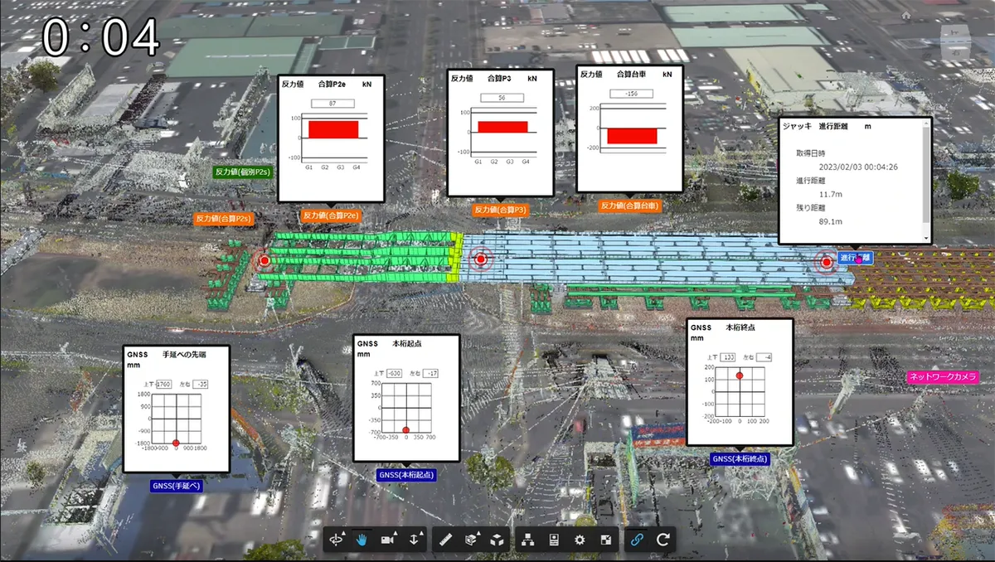This screenshot has height=562, width=995.
Task: Select the GNSS(本桁起点) blue label
Action: tap(406, 475)
